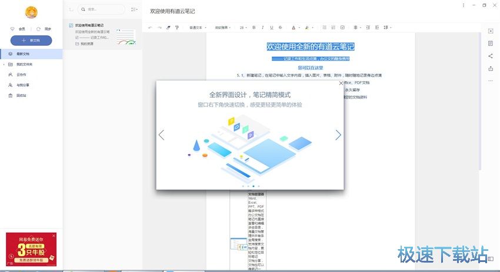Insert a numbered list
Screen dimensions: 500x272
333,28
